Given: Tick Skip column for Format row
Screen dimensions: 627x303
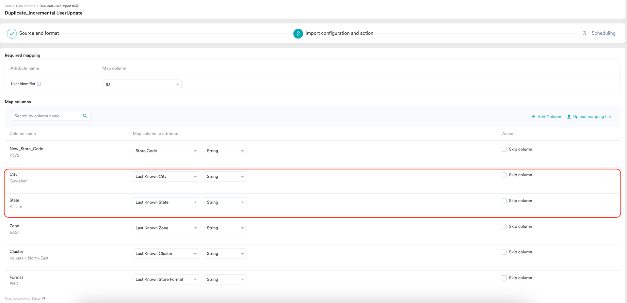Looking at the screenshot, I should pyautogui.click(x=504, y=278).
